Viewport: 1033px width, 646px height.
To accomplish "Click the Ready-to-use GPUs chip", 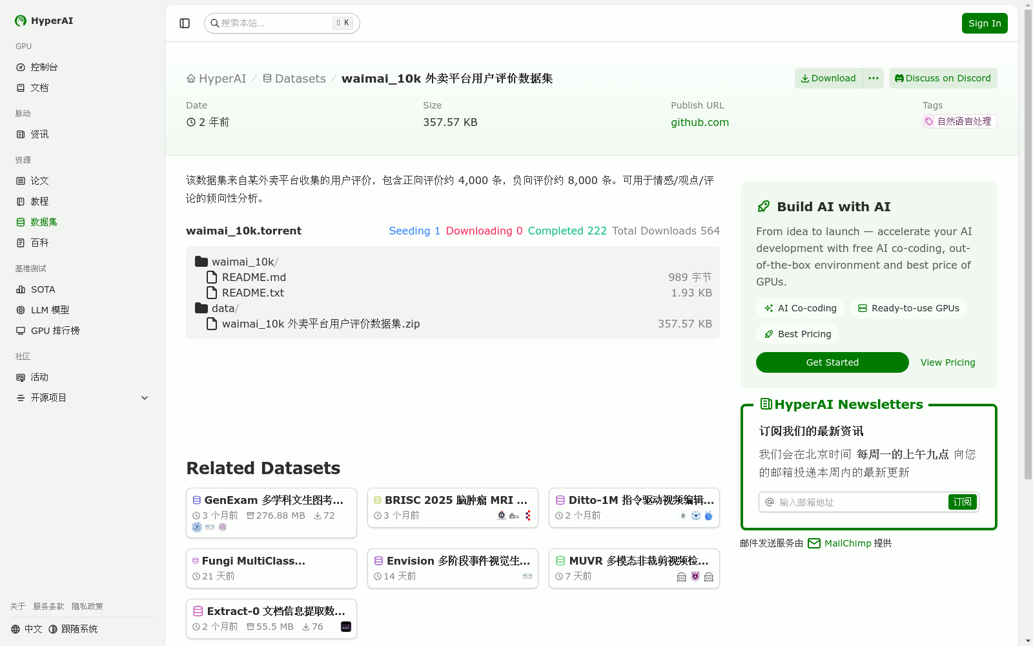I will click(x=908, y=308).
